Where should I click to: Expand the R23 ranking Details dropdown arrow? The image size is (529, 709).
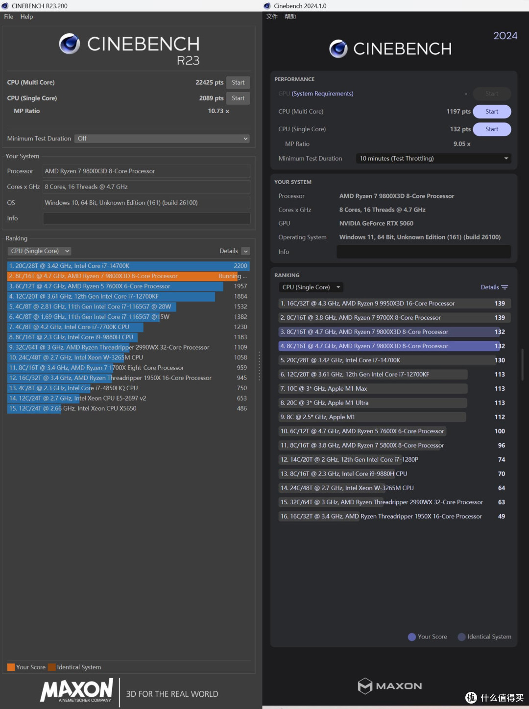(x=246, y=251)
